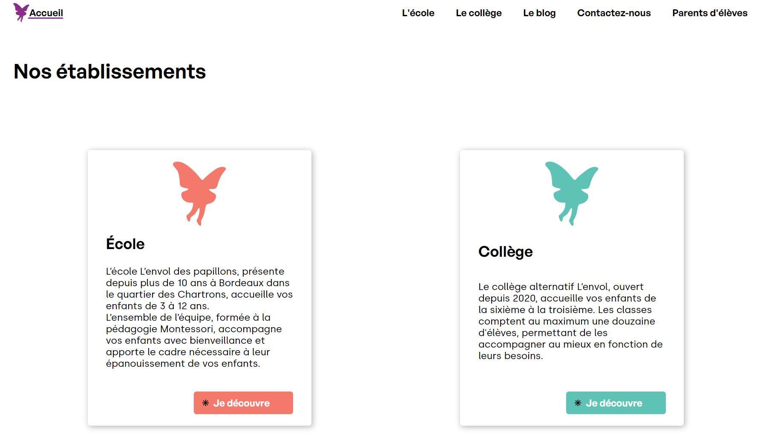
Task: Click the École card heading
Action: (125, 244)
